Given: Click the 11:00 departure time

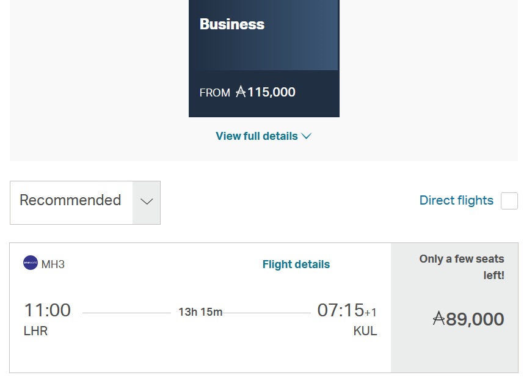Looking at the screenshot, I should point(47,310).
